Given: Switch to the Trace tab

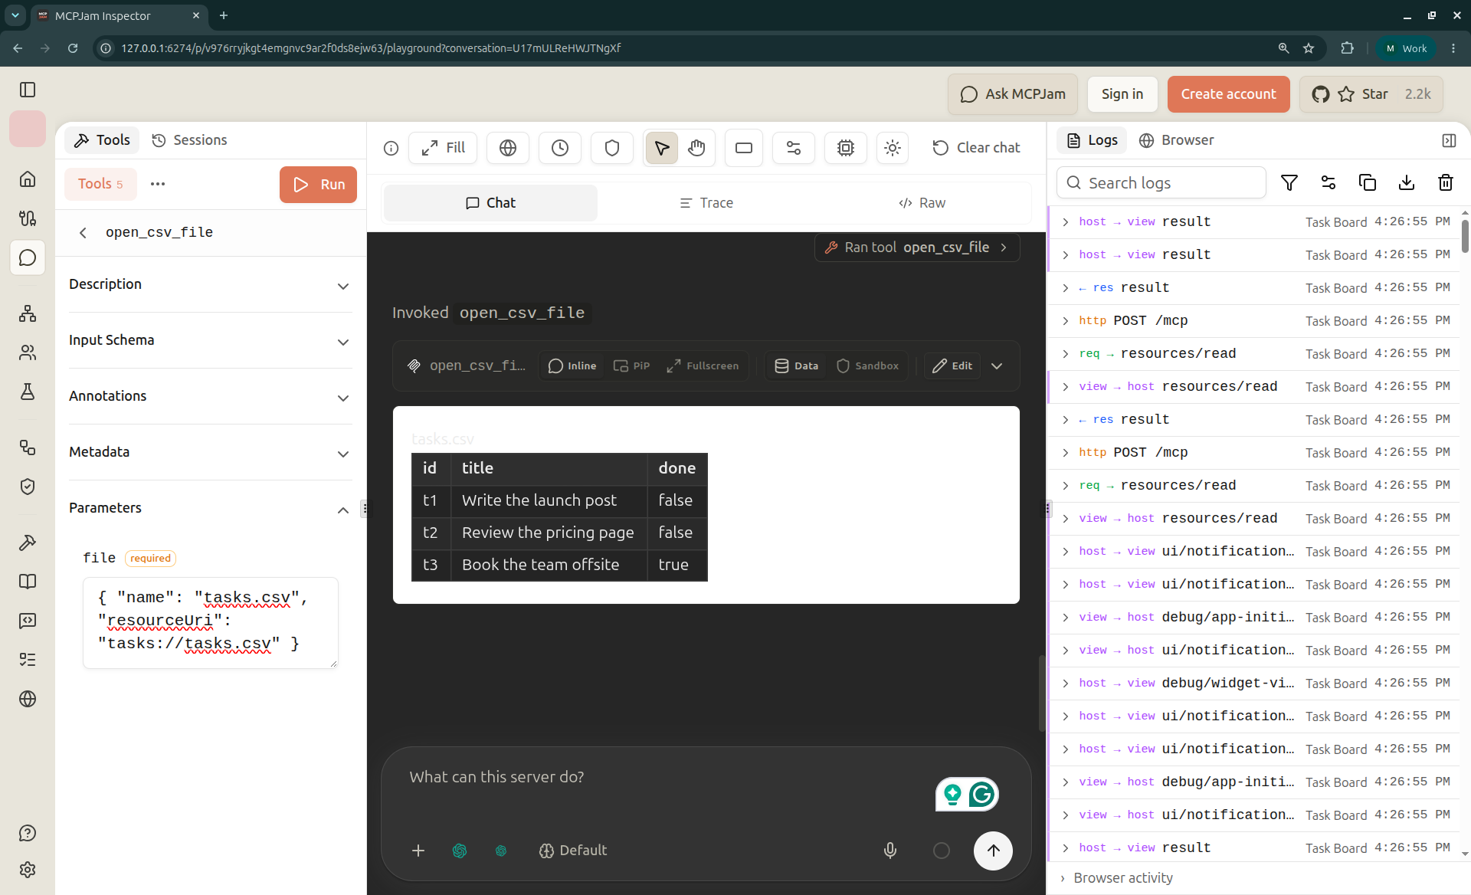Looking at the screenshot, I should tap(706, 203).
